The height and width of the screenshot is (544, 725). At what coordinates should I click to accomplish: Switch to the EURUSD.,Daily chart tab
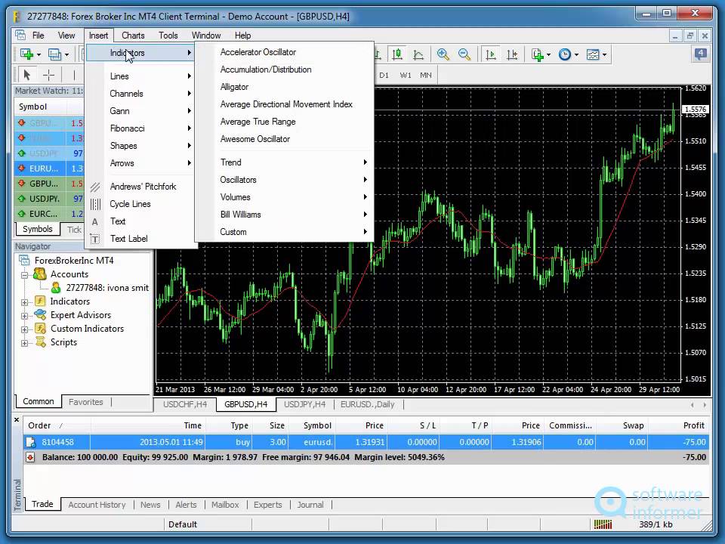click(368, 404)
